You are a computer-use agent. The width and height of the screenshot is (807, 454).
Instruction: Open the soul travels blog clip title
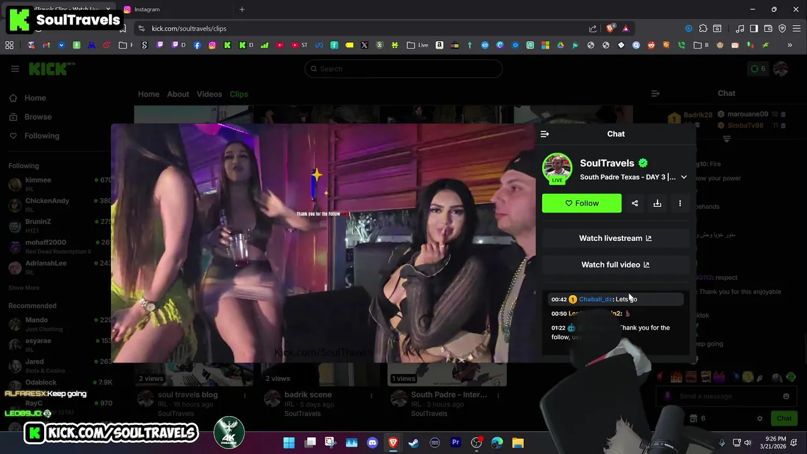(x=187, y=395)
